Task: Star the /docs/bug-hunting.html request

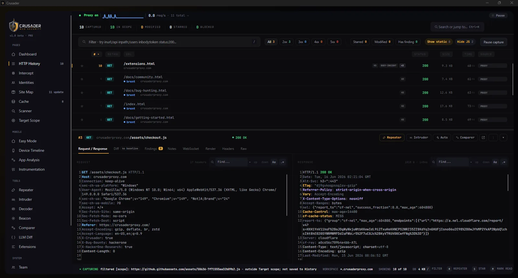Action: [82, 93]
